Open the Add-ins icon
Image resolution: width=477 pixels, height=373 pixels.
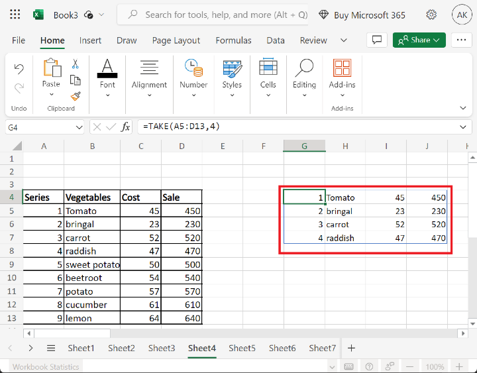coord(343,68)
